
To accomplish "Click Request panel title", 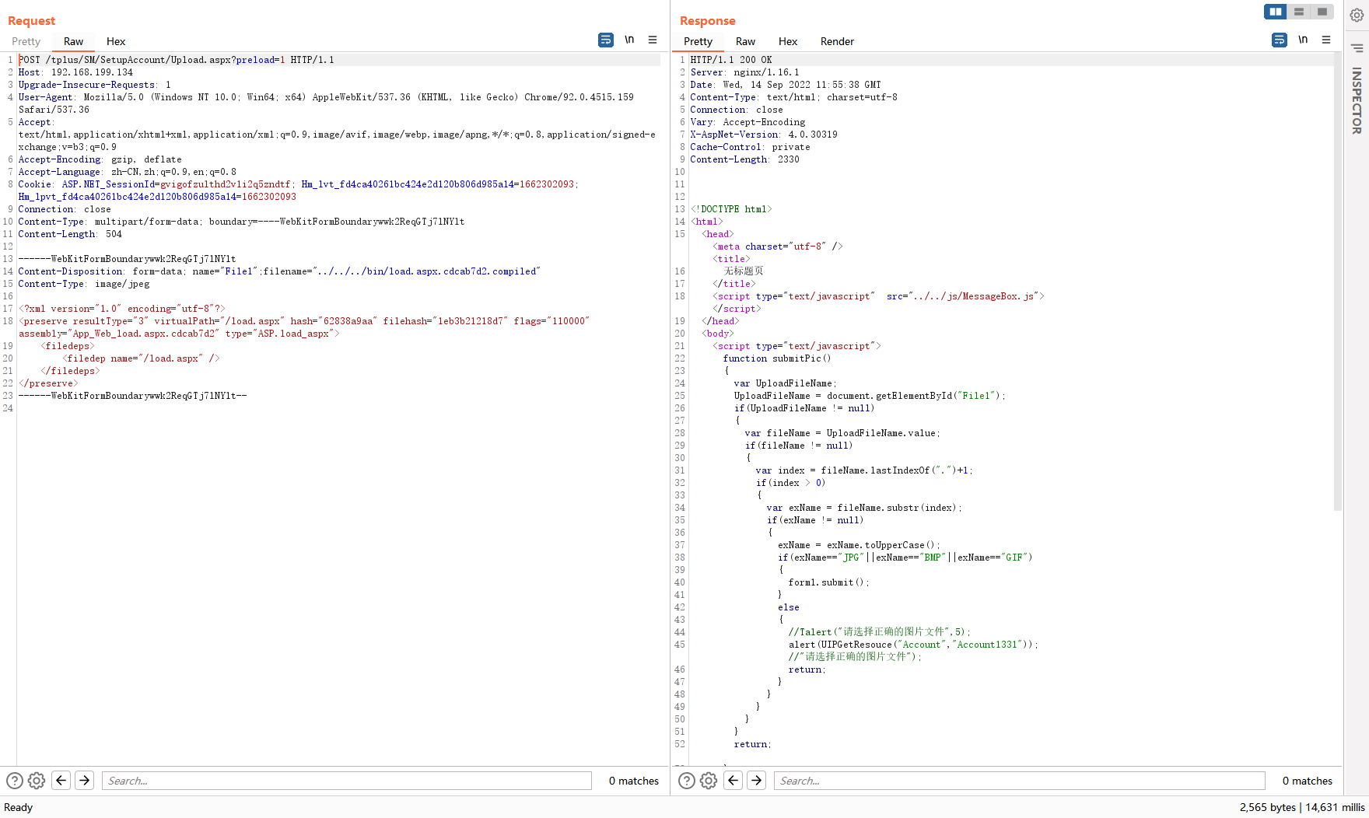I will pyautogui.click(x=31, y=21).
